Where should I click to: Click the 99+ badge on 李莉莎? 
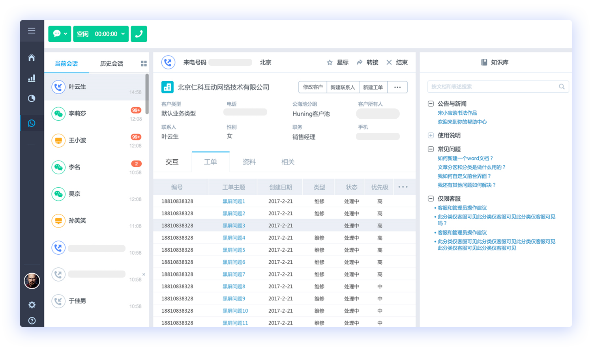point(136,110)
